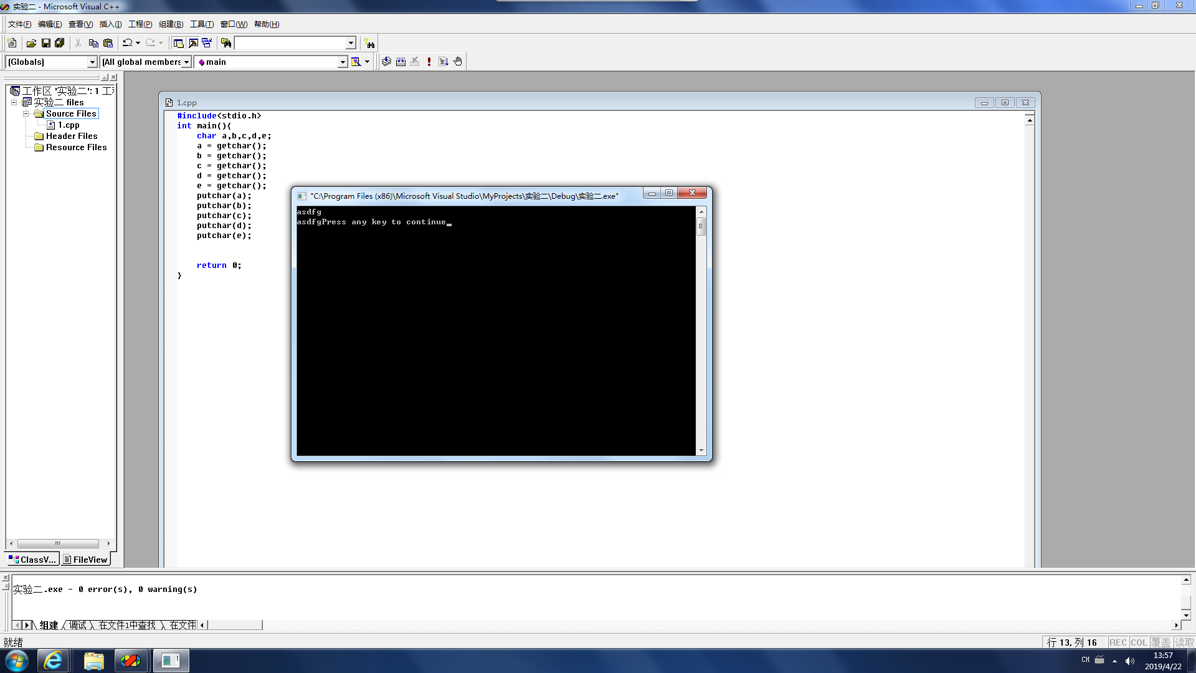Screen dimensions: 1196x673
Task: Click the Open file folder icon
Action: 31,43
